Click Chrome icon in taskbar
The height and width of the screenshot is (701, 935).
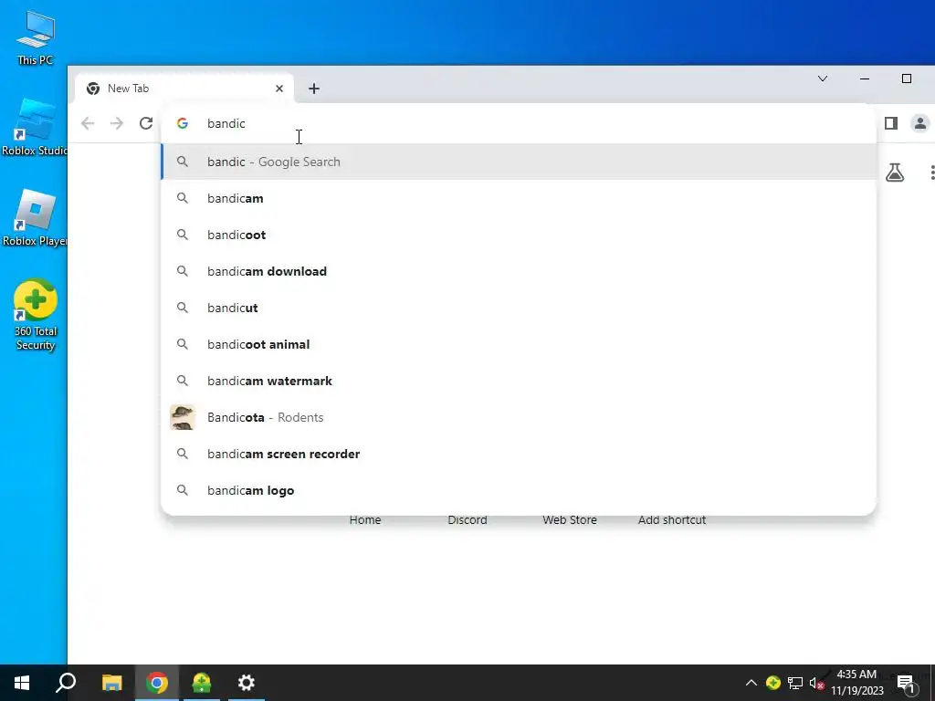click(x=157, y=683)
